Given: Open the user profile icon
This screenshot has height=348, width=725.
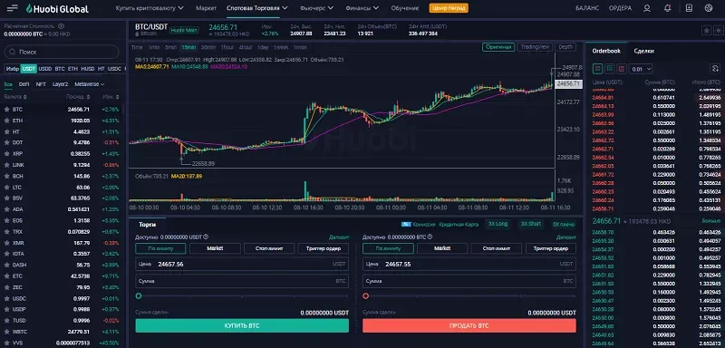Looking at the screenshot, I should (647, 8).
